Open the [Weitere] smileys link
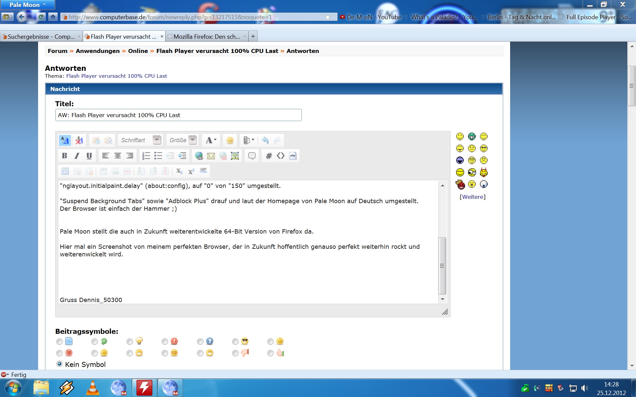636x397 pixels. click(472, 197)
